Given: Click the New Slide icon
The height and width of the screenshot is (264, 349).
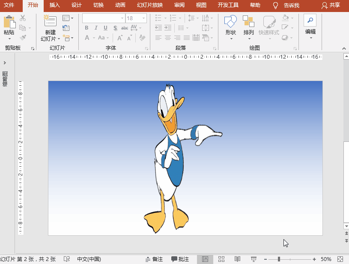Looking at the screenshot, I should point(50,21).
